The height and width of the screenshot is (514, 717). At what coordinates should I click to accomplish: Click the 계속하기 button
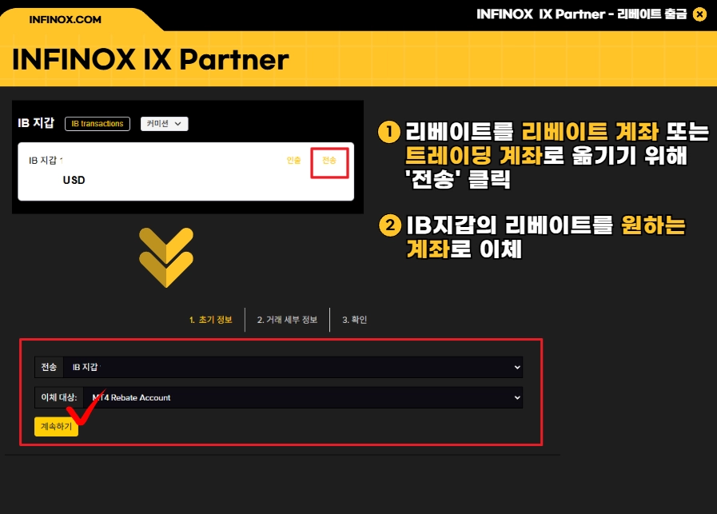tap(56, 426)
